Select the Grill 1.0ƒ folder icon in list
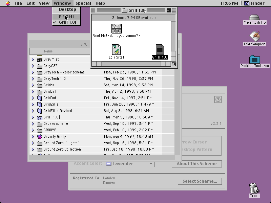Screen dimensions: 271x203 click(x=40, y=117)
